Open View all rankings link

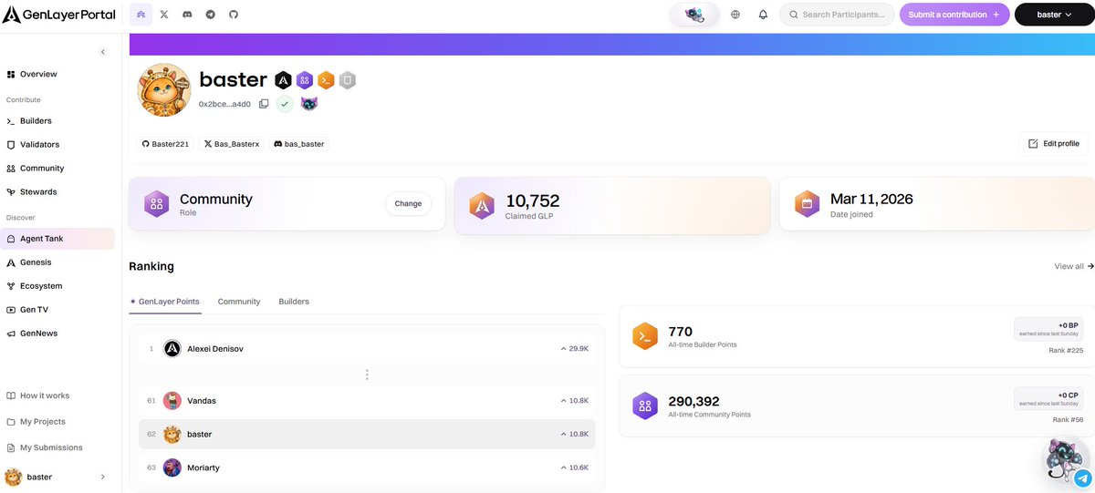[x=1074, y=266]
